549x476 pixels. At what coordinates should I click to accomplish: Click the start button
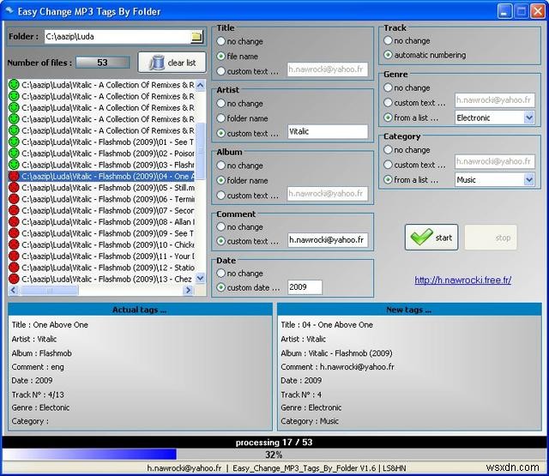pyautogui.click(x=431, y=238)
